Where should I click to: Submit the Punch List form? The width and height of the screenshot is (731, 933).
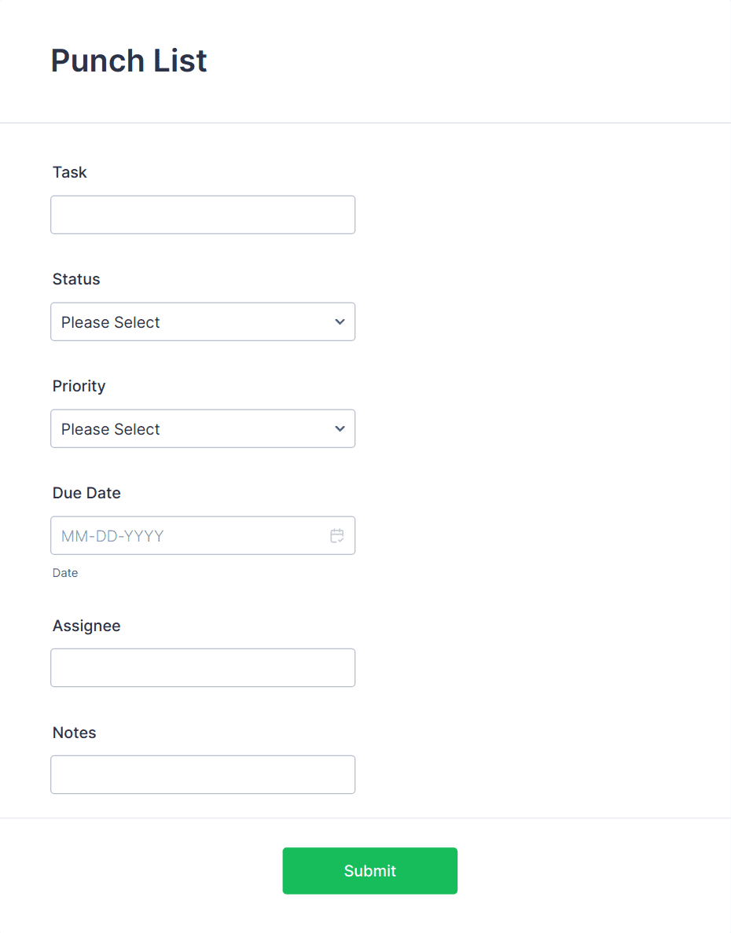pyautogui.click(x=369, y=870)
